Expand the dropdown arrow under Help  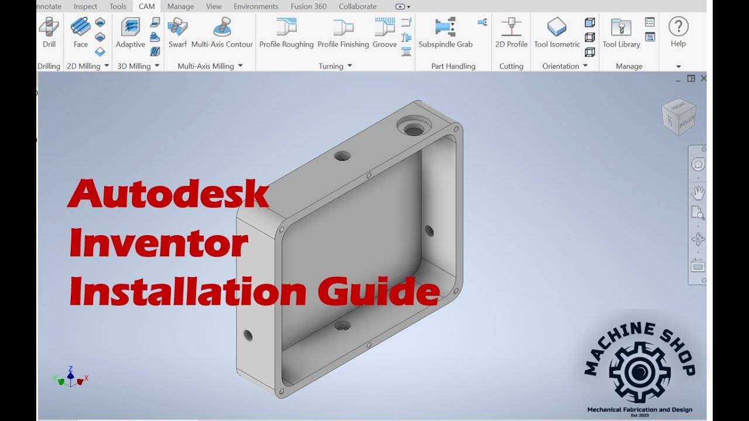tap(678, 66)
